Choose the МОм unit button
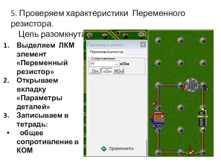This screenshot has width=221, height=166. [x=119, y=71]
